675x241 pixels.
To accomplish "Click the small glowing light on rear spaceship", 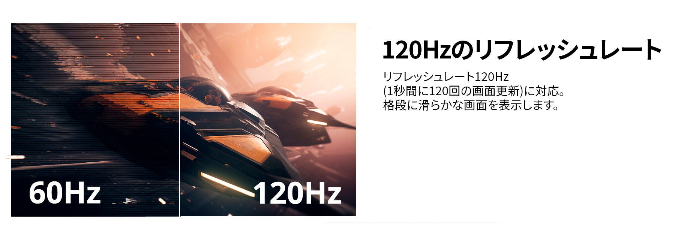I will [317, 123].
